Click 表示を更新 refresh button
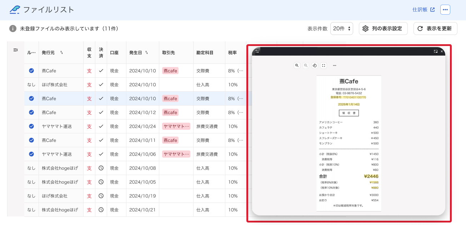 click(435, 29)
